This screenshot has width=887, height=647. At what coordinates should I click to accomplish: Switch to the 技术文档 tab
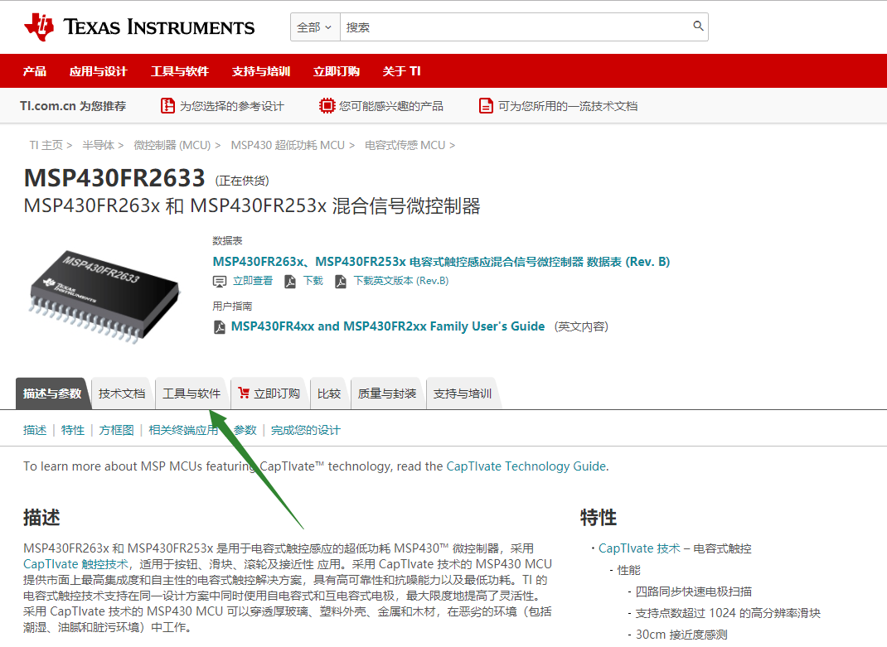122,393
